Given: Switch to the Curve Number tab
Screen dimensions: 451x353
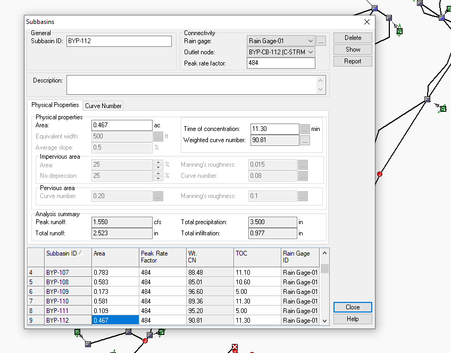Looking at the screenshot, I should click(x=103, y=105).
